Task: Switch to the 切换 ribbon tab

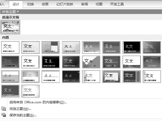Action: point(31,4)
